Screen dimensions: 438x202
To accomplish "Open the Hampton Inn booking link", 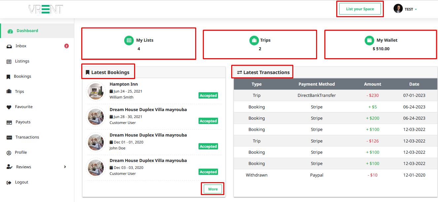I will point(124,84).
